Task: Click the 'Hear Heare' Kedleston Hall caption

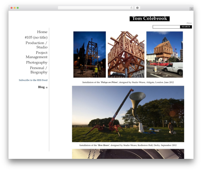Action: (x=128, y=145)
